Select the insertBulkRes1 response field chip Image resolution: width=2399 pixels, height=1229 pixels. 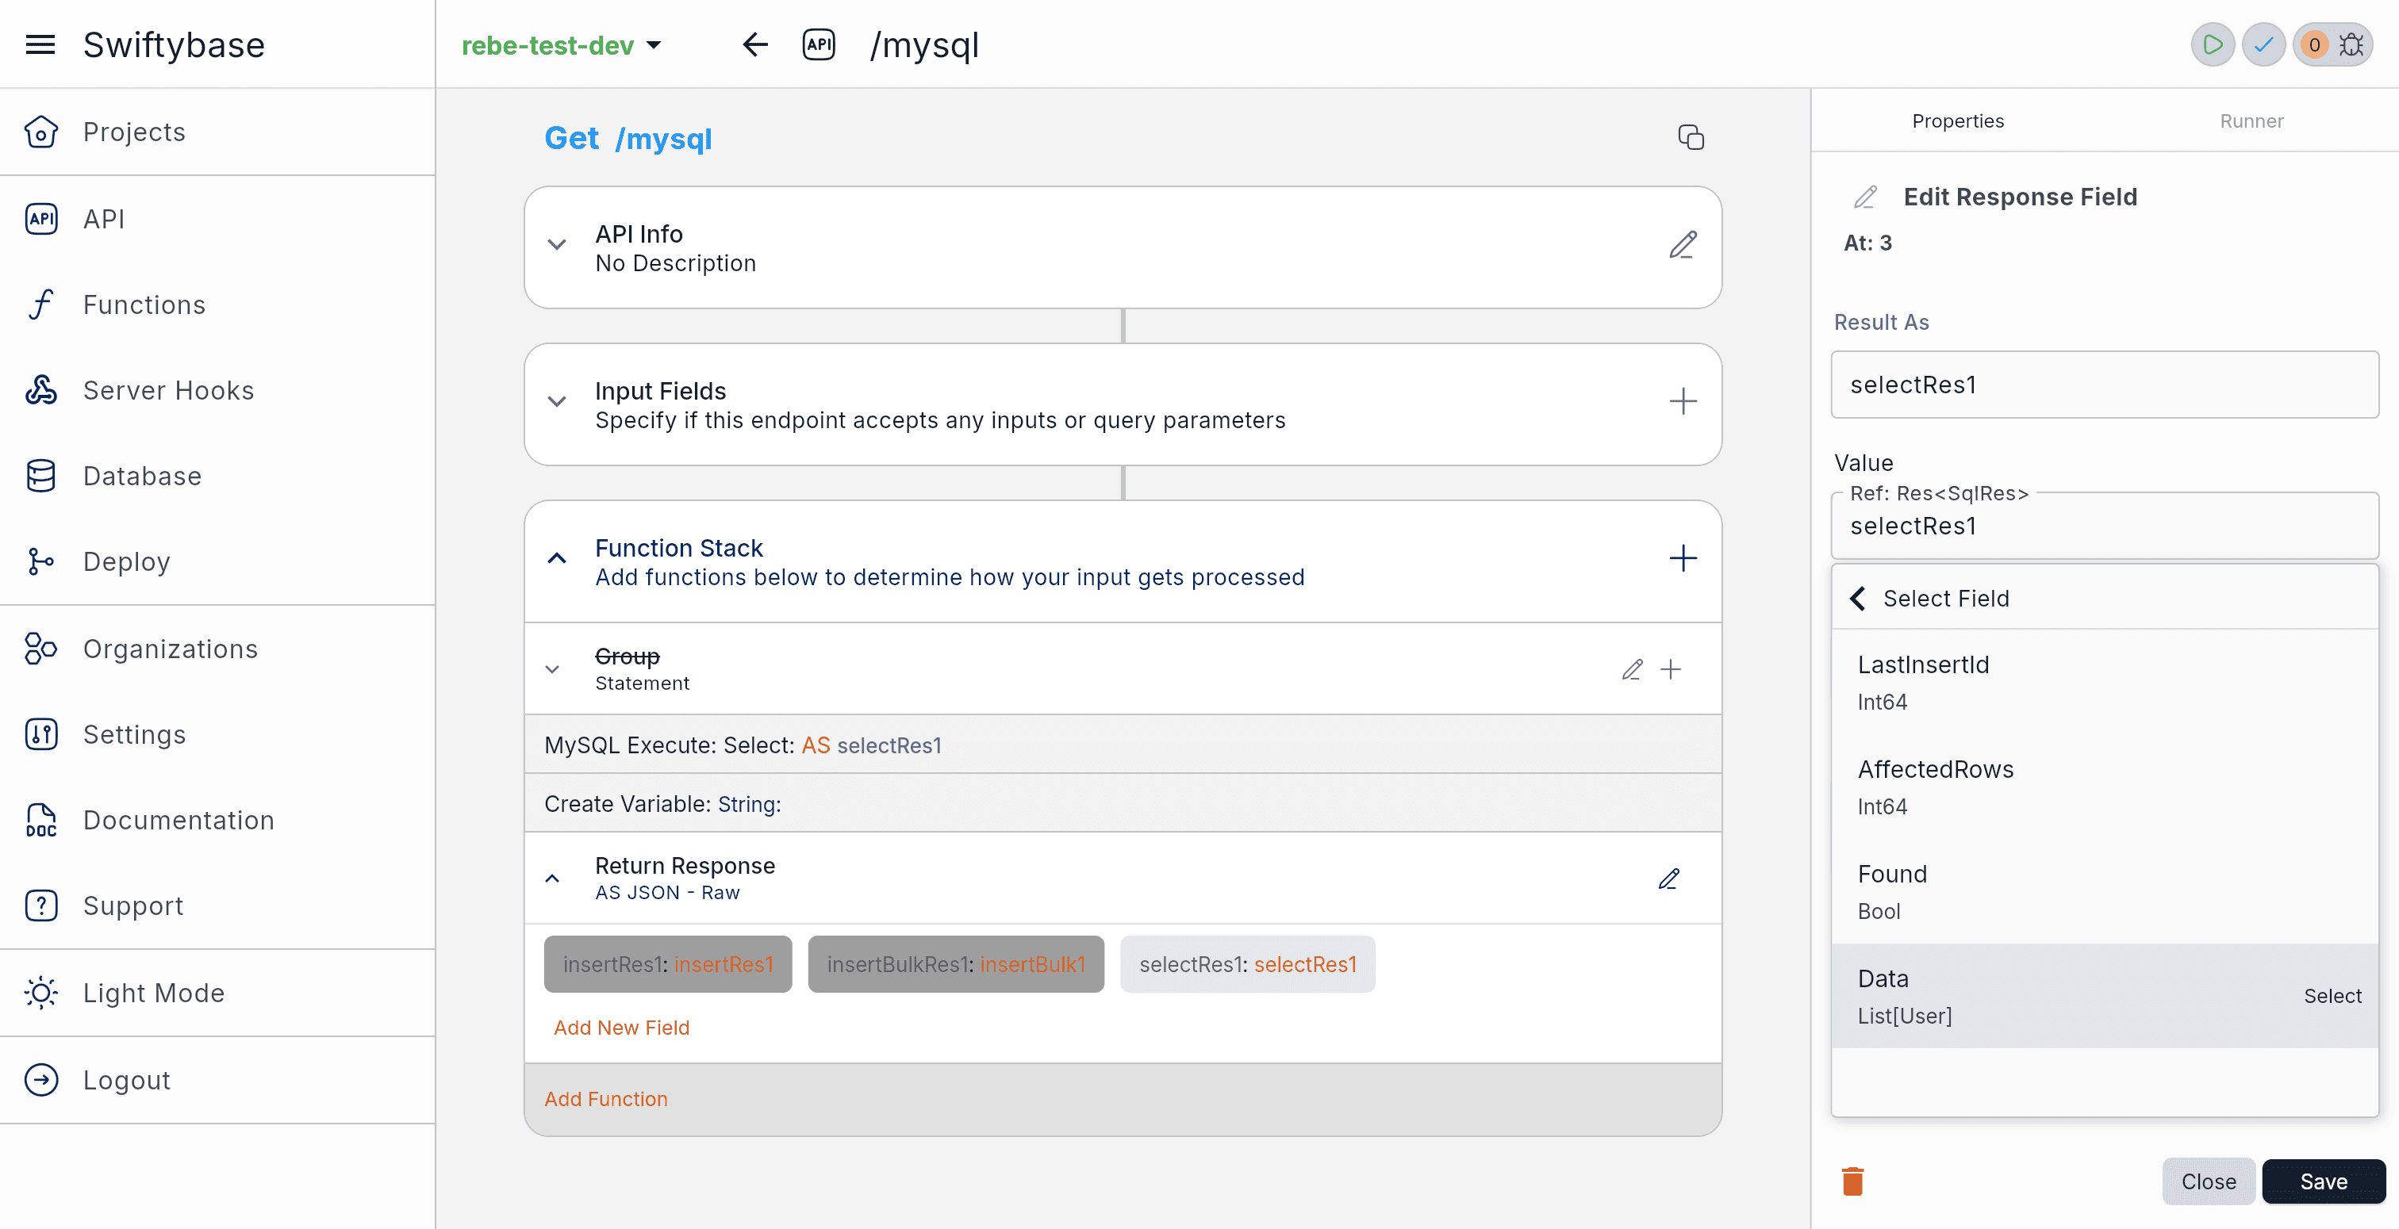pos(955,965)
